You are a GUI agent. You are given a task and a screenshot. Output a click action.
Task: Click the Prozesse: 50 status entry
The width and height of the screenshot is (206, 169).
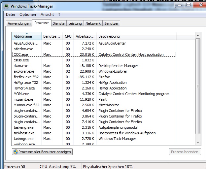pos(15,166)
